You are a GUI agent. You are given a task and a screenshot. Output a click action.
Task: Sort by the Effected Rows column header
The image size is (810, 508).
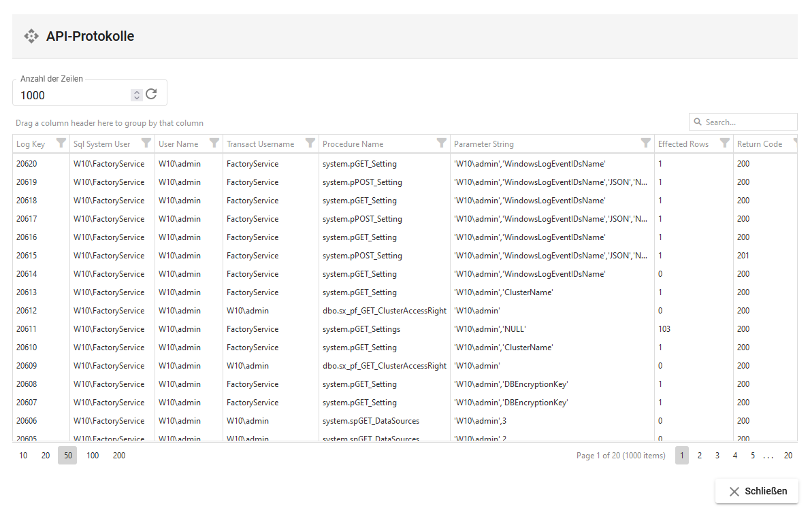(x=684, y=143)
